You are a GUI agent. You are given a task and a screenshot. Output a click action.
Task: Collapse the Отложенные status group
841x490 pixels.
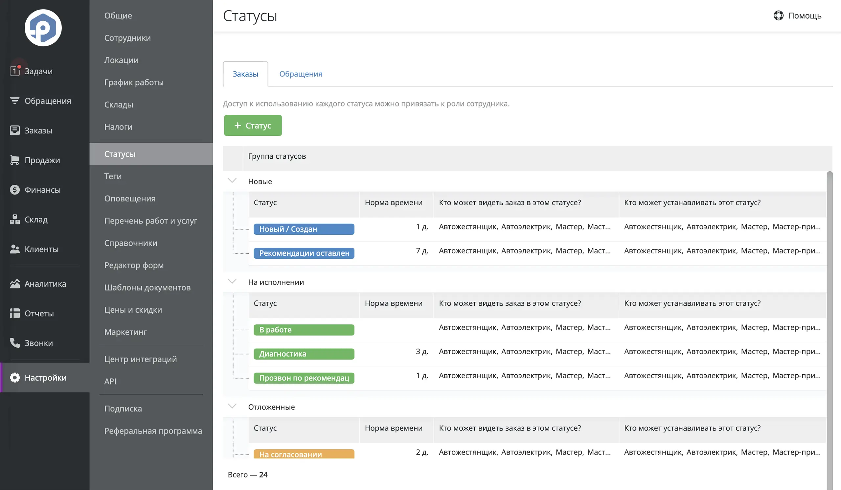pyautogui.click(x=232, y=406)
